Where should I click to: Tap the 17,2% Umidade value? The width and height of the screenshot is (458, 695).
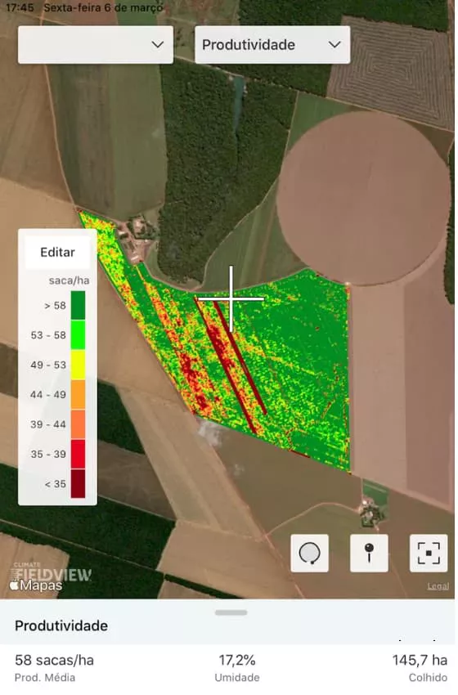[x=237, y=660]
